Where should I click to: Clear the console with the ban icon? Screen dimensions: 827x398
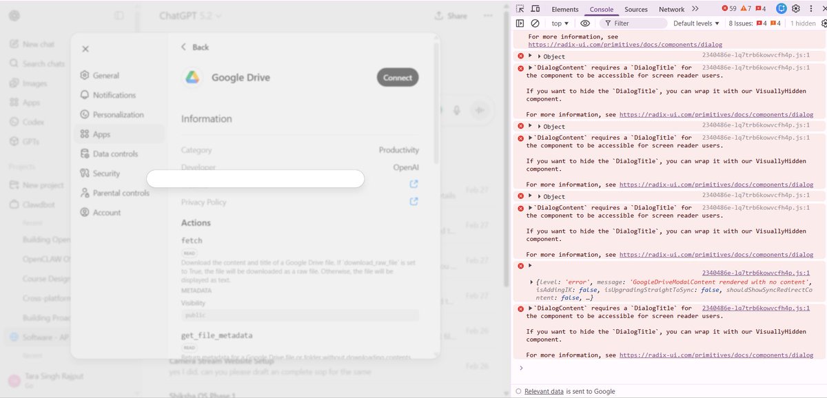pyautogui.click(x=535, y=23)
